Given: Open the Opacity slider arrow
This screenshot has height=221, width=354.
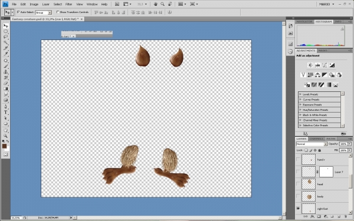Looking at the screenshot, I should 350,144.
